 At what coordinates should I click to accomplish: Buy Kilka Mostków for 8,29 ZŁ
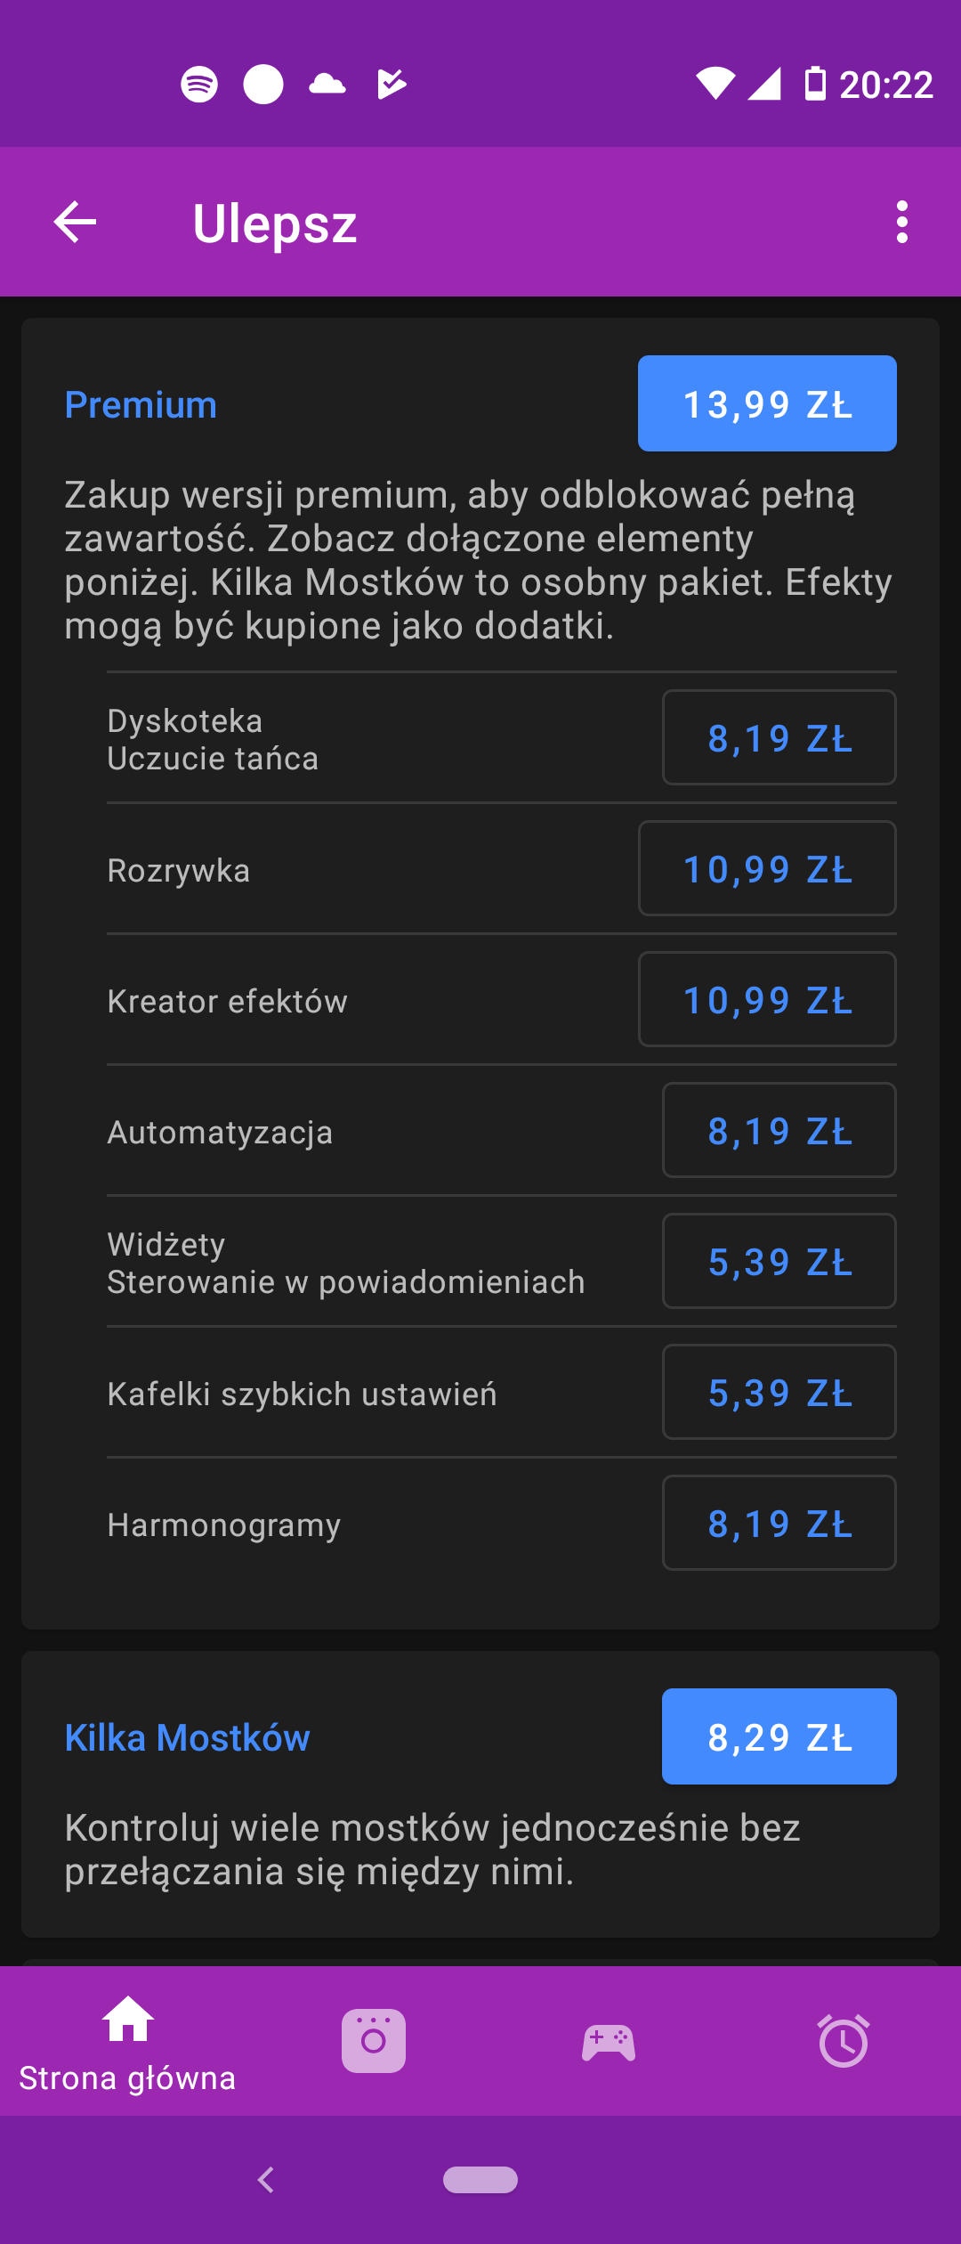(779, 1736)
